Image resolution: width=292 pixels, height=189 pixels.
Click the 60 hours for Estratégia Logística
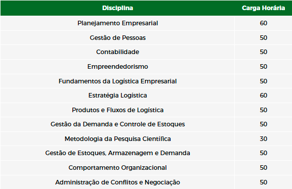[263, 96]
